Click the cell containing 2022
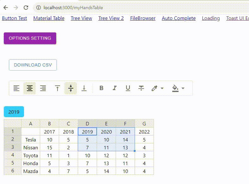 [144, 132]
